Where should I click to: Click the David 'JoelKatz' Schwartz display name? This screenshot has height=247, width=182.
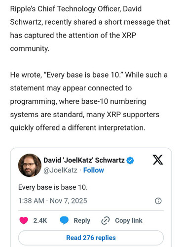(x=84, y=160)
